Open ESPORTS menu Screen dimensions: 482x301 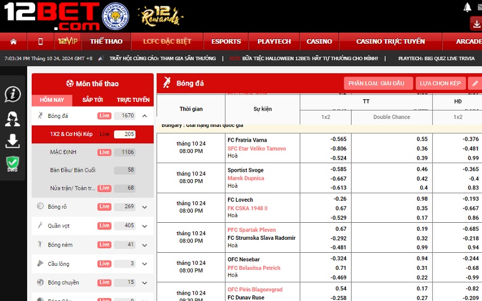pyautogui.click(x=226, y=41)
